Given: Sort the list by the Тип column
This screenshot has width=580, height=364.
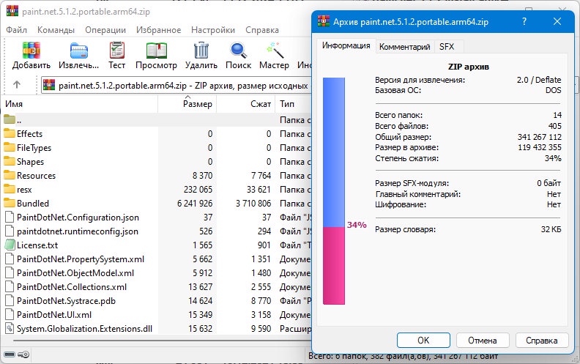Looking at the screenshot, I should pyautogui.click(x=294, y=104).
